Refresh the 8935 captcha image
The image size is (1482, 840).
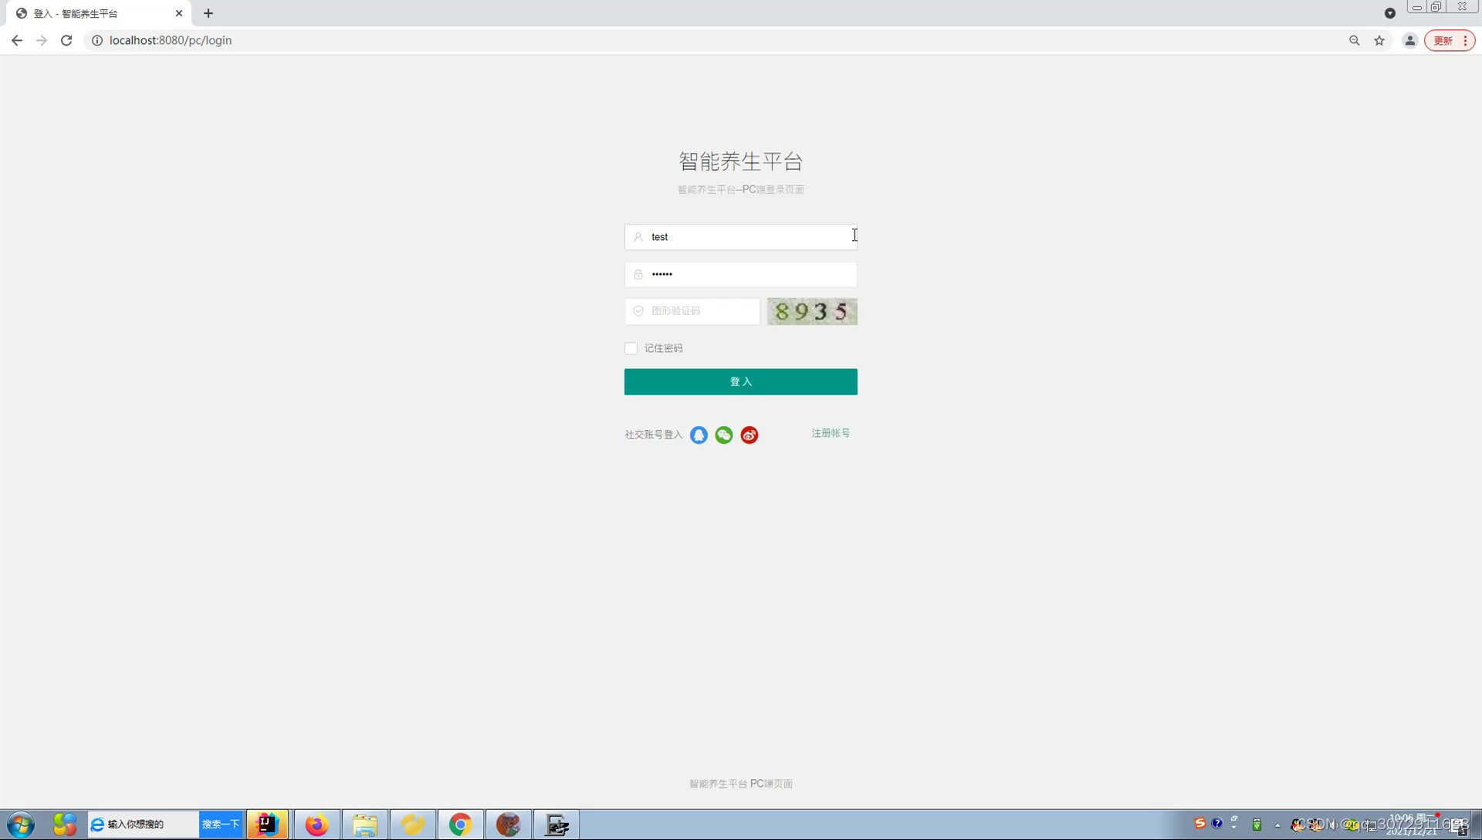click(812, 311)
